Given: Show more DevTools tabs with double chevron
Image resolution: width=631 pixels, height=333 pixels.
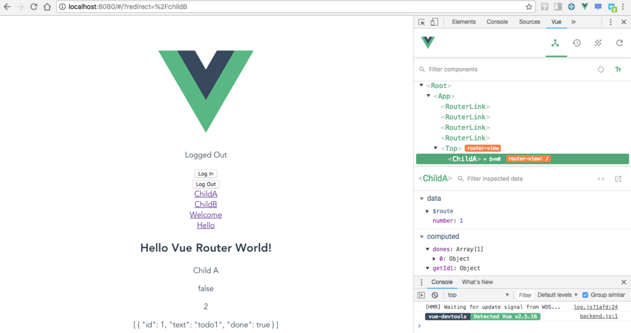Looking at the screenshot, I should (574, 22).
